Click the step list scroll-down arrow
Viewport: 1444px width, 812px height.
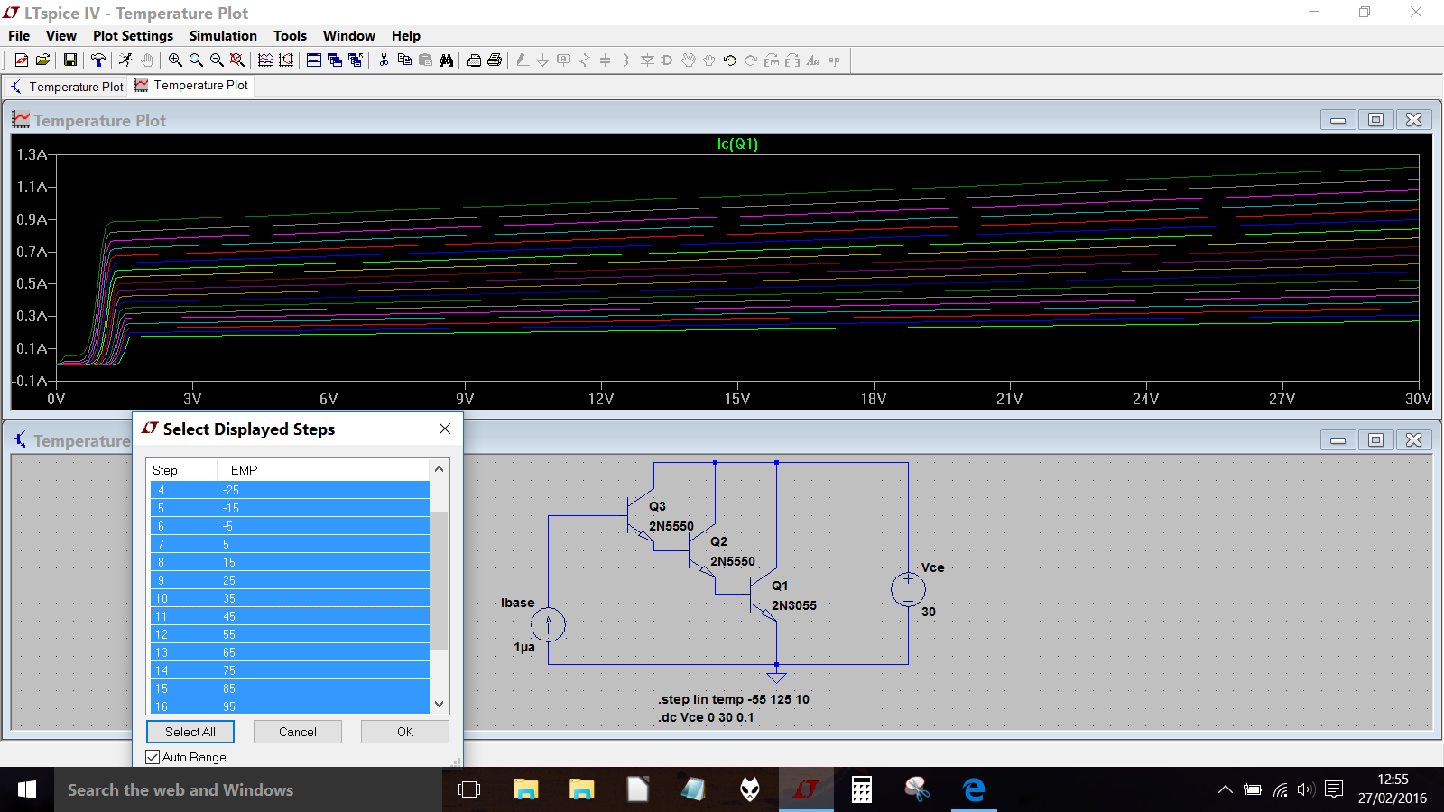tap(439, 704)
